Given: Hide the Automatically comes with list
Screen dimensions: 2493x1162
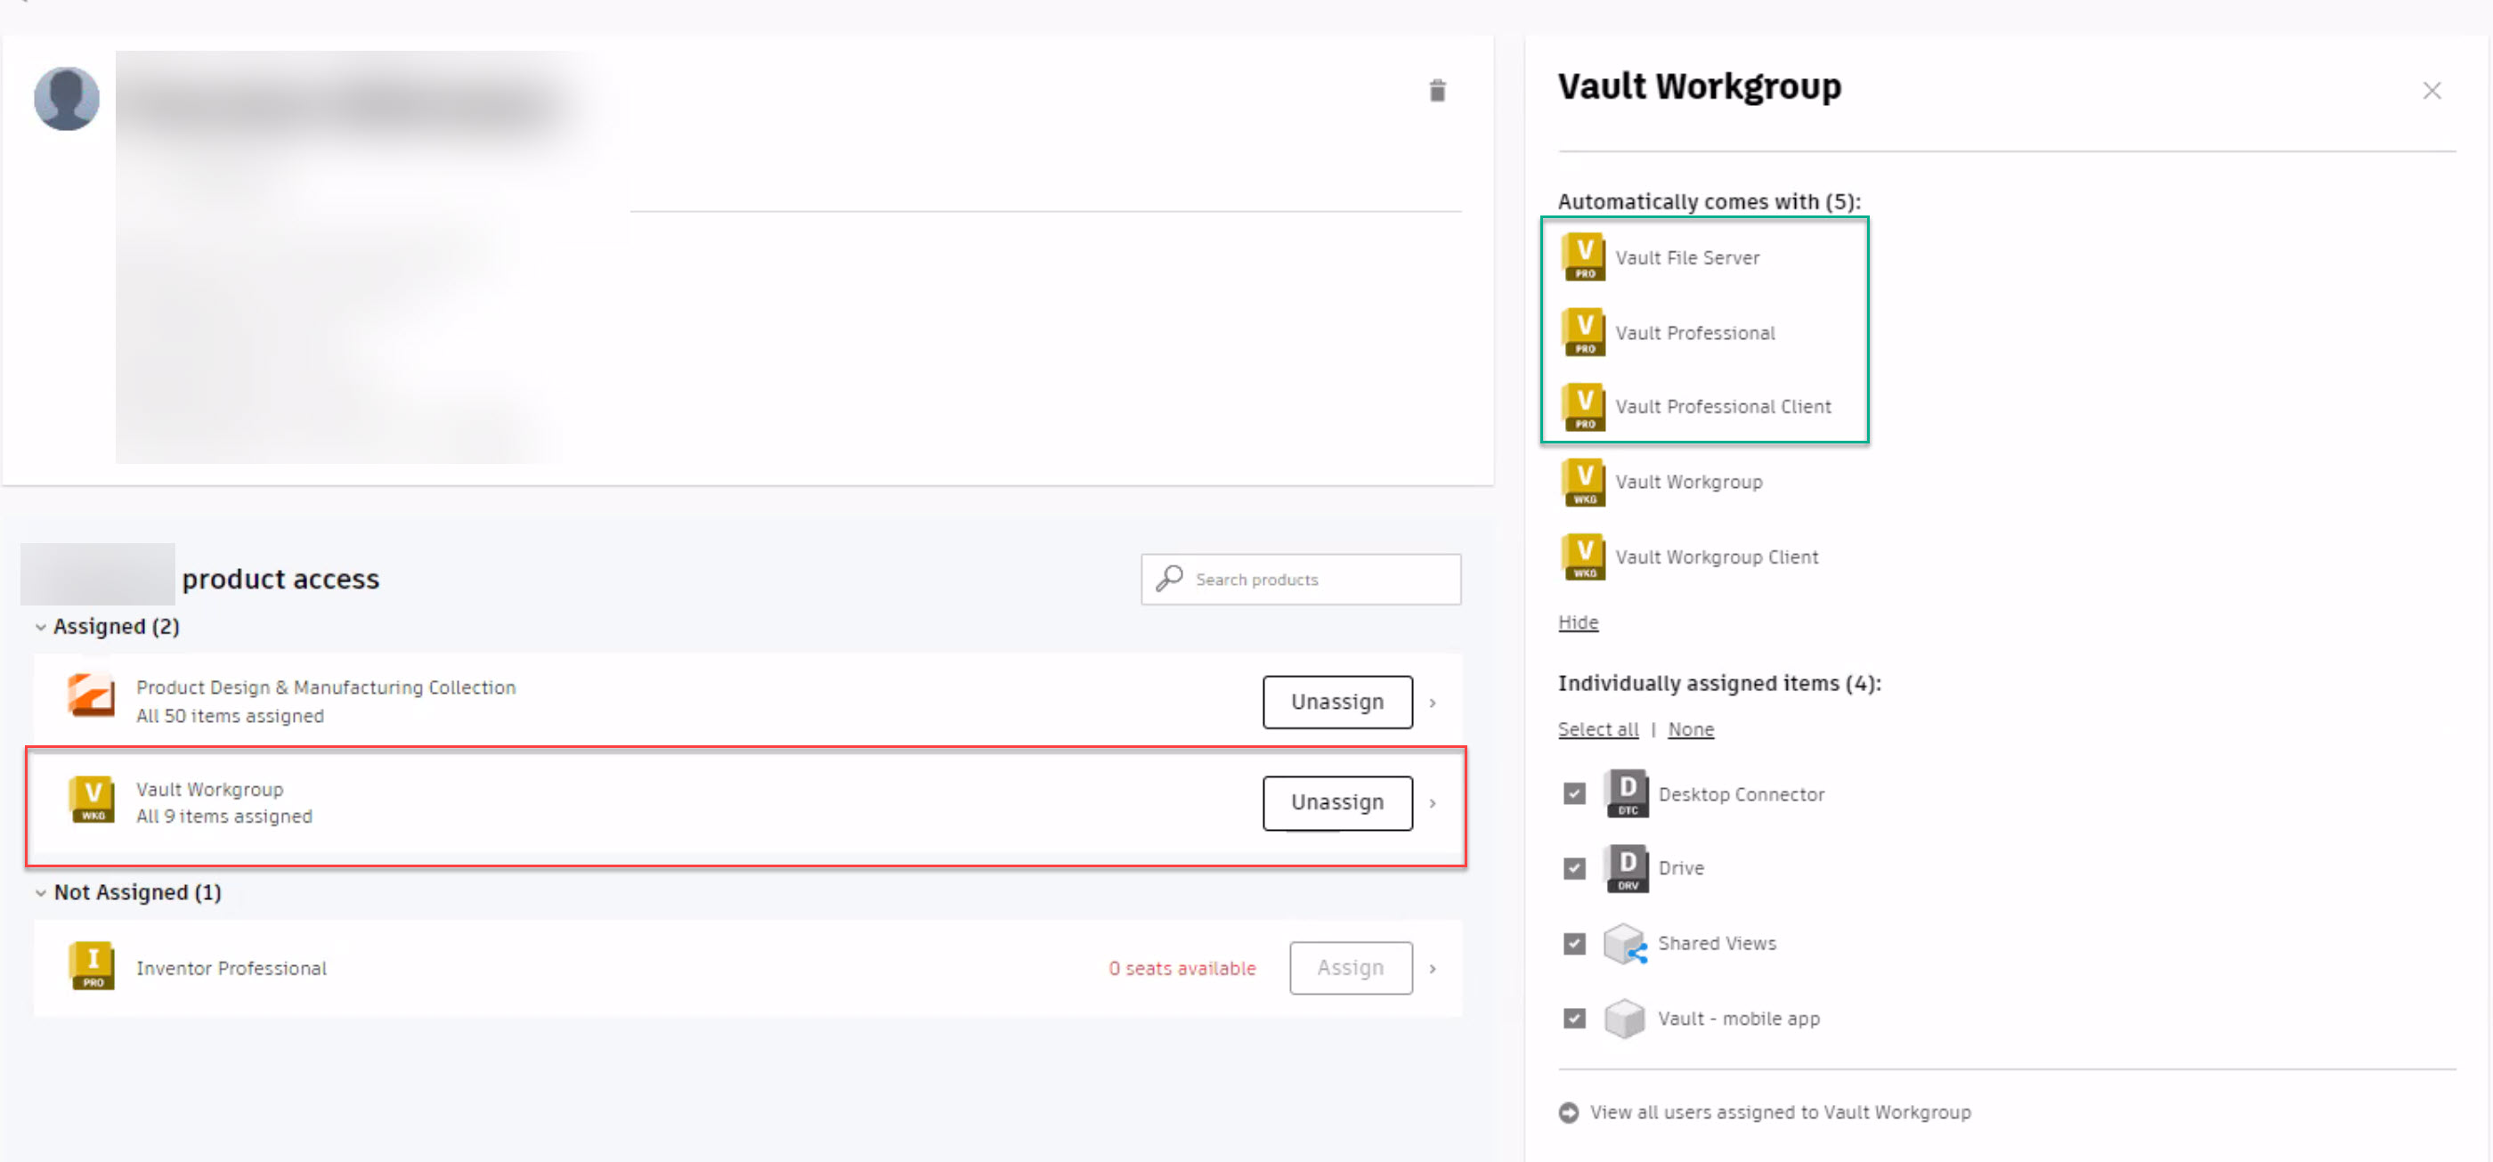Looking at the screenshot, I should tap(1578, 622).
